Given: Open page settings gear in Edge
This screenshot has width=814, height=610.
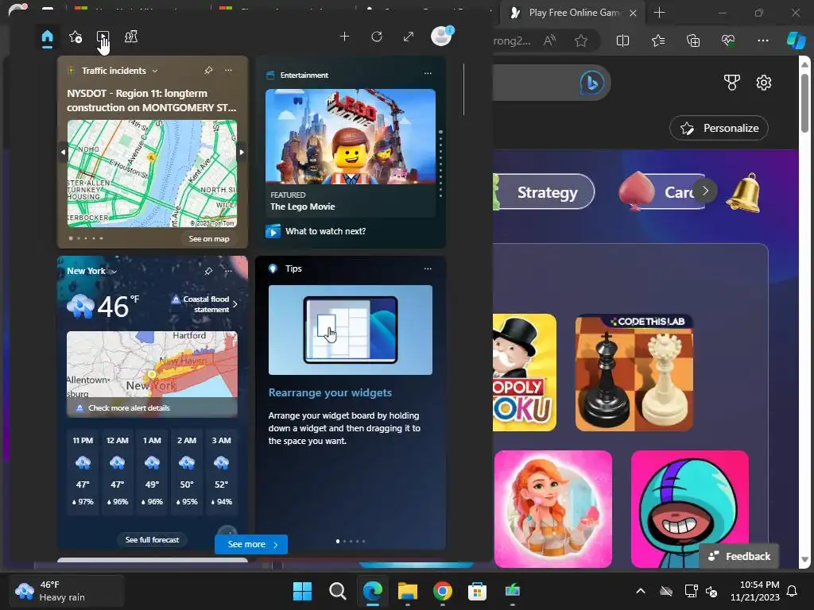Looking at the screenshot, I should click(x=764, y=83).
